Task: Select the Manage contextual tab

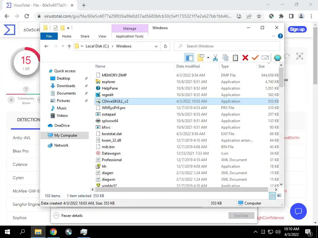Action: pos(130,29)
